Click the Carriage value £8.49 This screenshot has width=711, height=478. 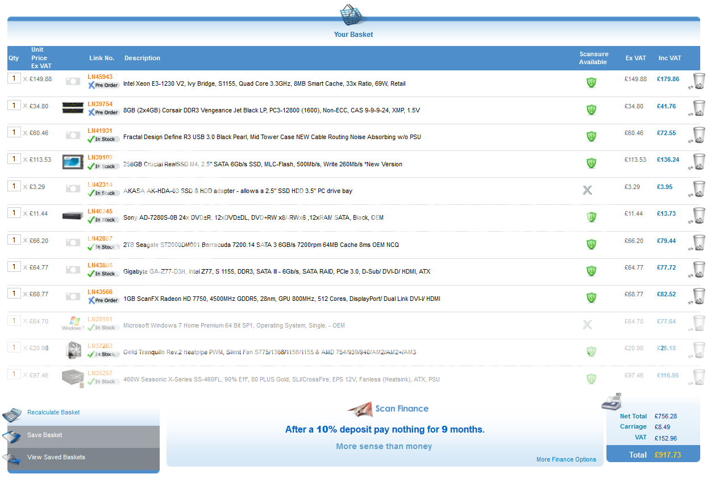click(x=662, y=427)
